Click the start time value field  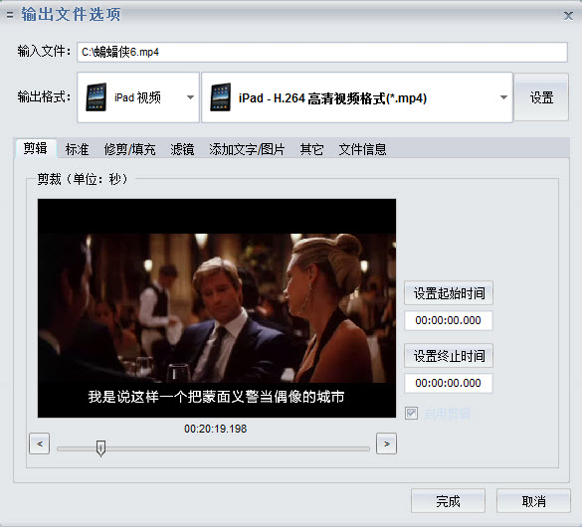[x=449, y=320]
